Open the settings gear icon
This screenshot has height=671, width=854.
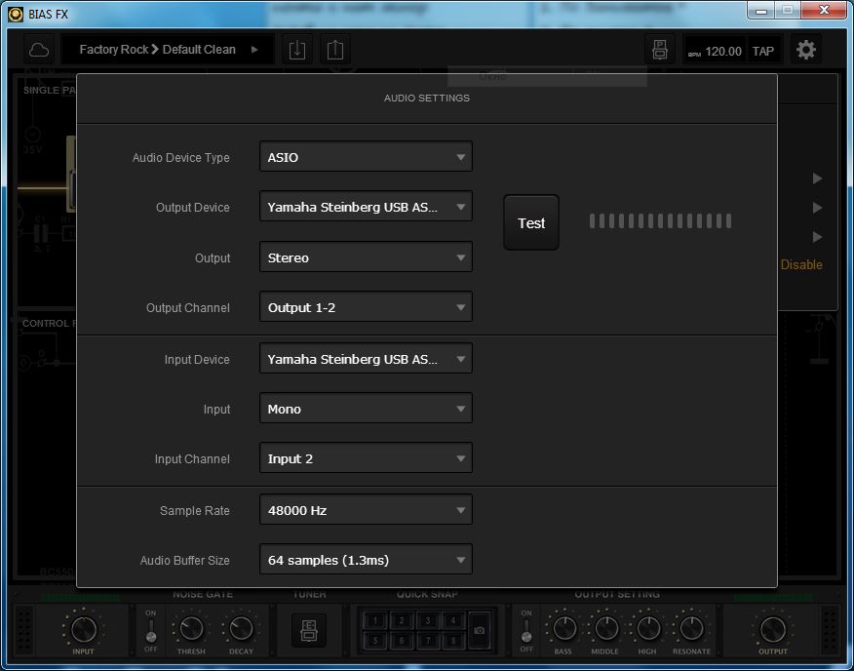coord(805,50)
